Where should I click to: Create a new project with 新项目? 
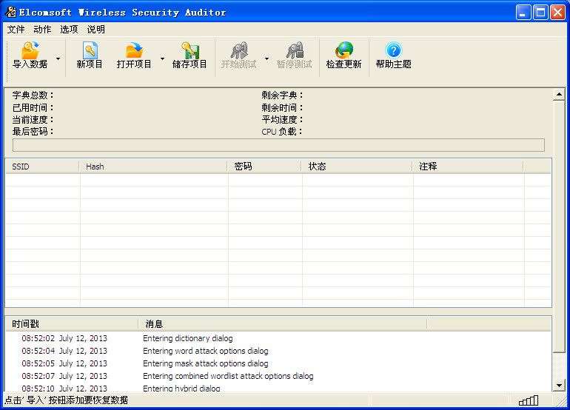tap(90, 56)
